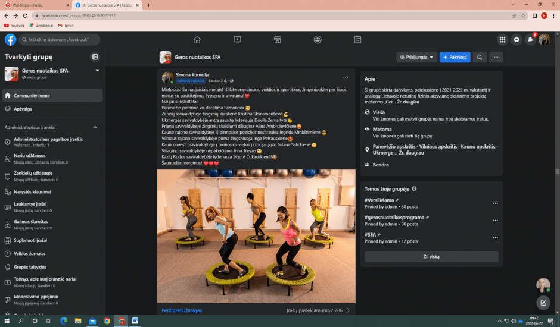Open Gmail bookmark

click(x=66, y=26)
